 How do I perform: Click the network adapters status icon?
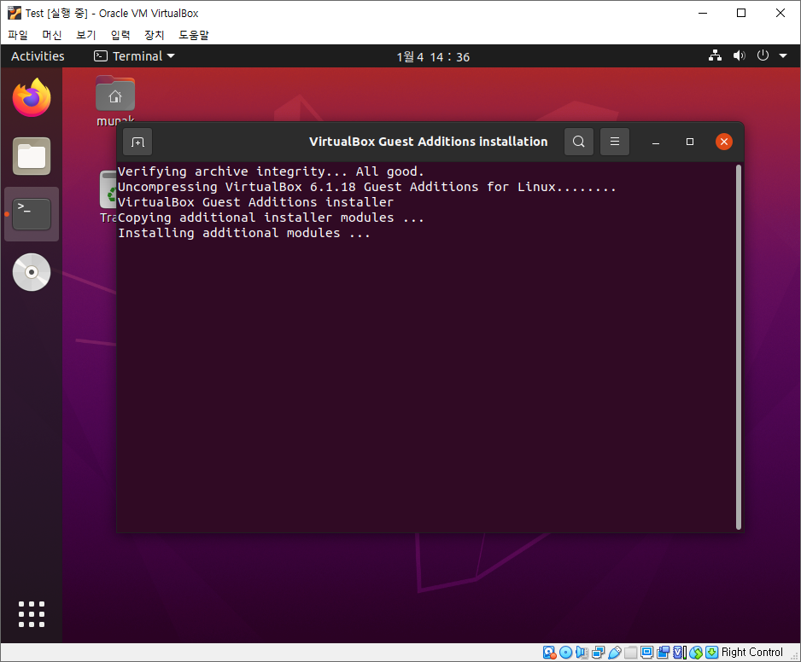pyautogui.click(x=599, y=653)
